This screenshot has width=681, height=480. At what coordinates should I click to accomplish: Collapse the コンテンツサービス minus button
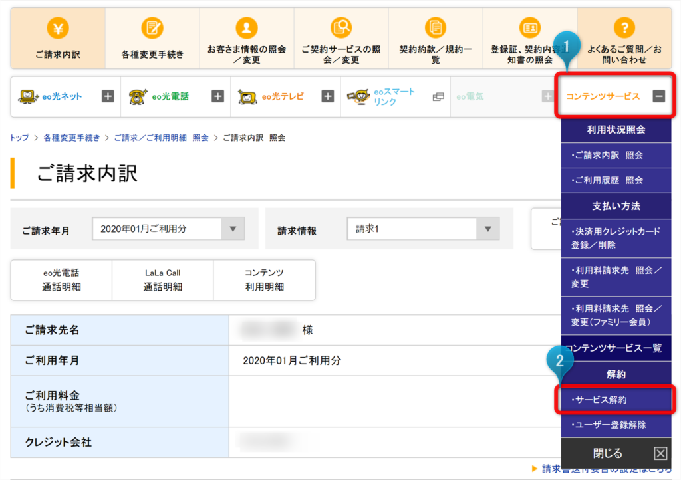659,96
